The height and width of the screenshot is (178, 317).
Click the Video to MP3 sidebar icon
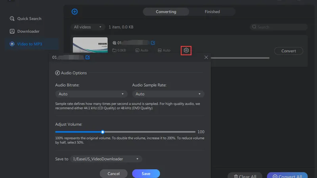click(x=12, y=44)
